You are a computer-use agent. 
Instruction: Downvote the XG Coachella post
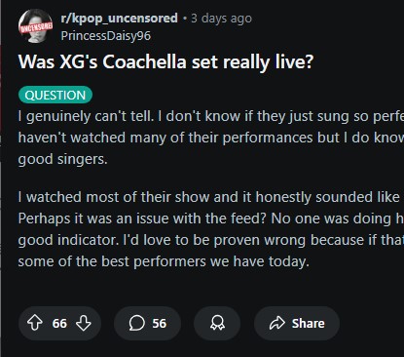[84, 323]
